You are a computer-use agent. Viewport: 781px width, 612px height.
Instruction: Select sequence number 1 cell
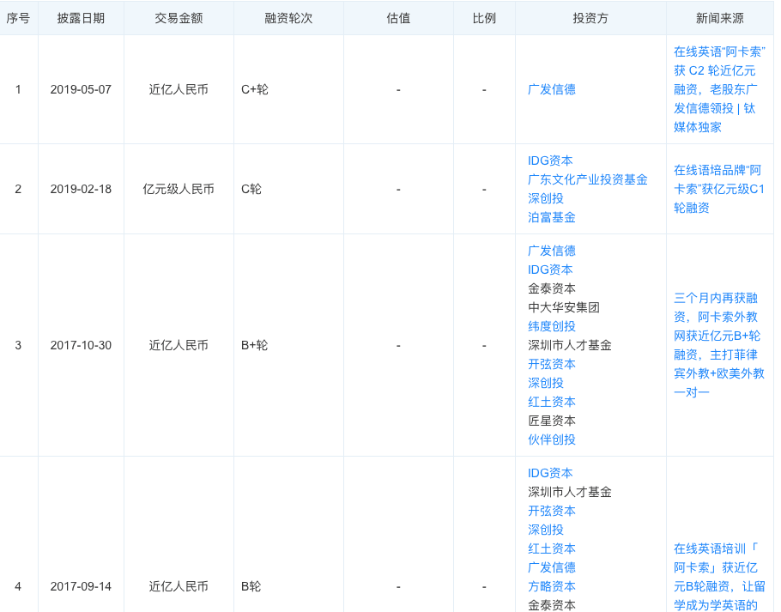(x=18, y=89)
